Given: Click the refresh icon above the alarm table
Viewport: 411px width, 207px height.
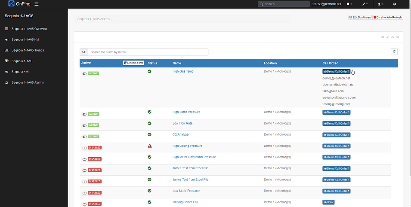Looking at the screenshot, I should [x=394, y=52].
